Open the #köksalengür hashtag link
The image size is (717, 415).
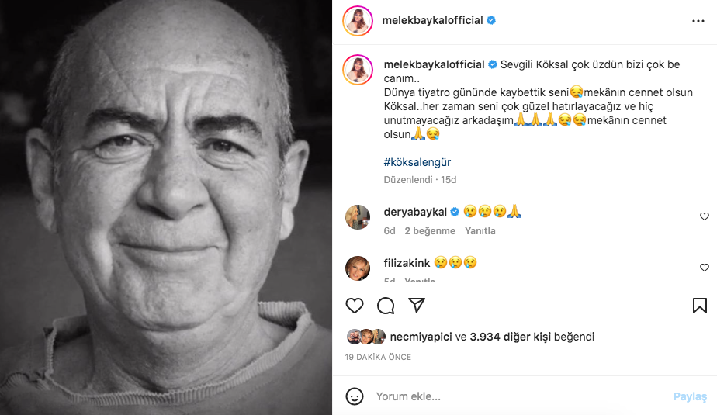coord(417,162)
